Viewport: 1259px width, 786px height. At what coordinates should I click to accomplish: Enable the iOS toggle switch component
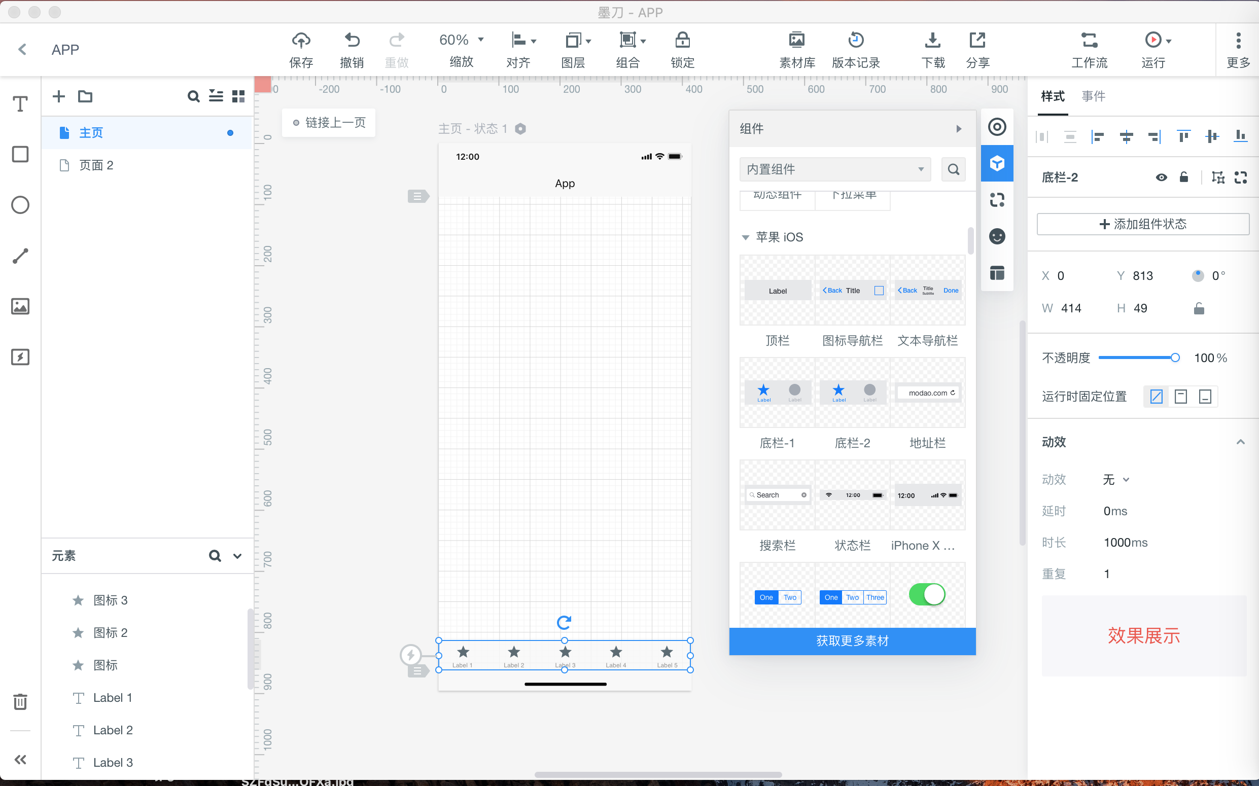tap(927, 595)
